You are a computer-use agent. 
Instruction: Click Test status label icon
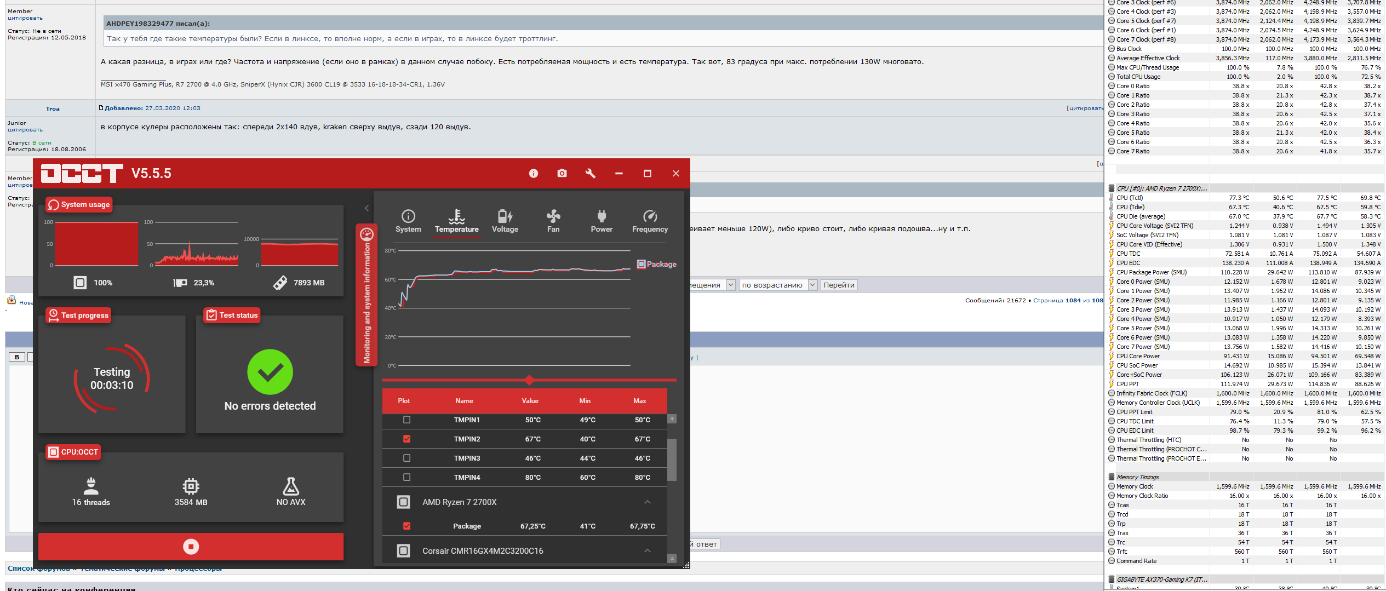coord(211,315)
